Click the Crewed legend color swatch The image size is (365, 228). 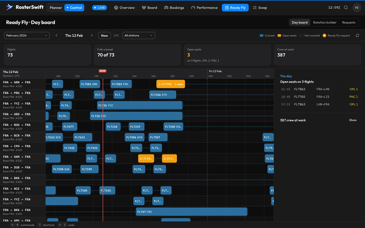(262, 35)
